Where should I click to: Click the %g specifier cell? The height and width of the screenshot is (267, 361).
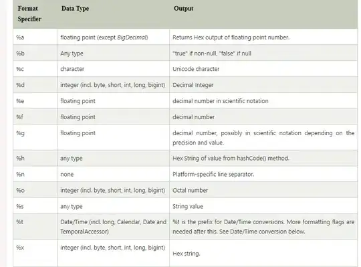(35, 137)
